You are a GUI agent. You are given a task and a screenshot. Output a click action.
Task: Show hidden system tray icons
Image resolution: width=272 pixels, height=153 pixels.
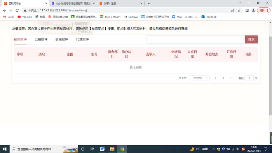pyautogui.click(x=214, y=149)
